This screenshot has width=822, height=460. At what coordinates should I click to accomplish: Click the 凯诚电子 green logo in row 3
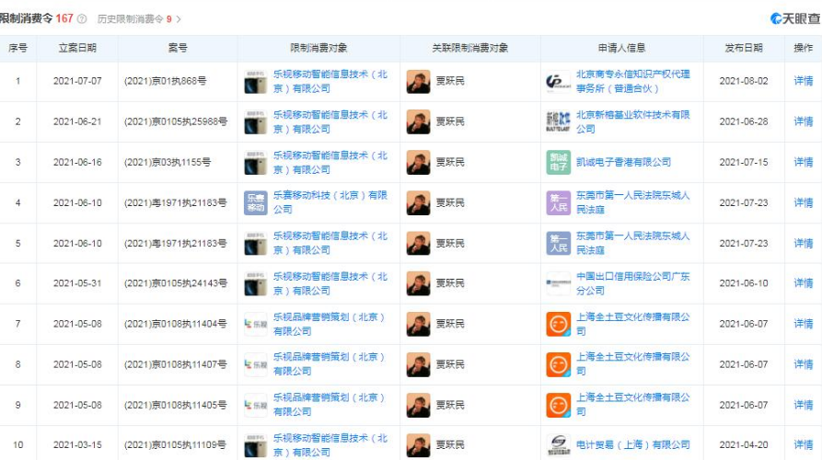558,163
